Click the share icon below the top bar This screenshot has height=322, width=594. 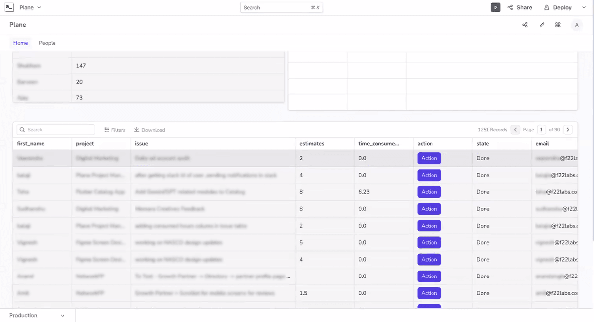[525, 25]
